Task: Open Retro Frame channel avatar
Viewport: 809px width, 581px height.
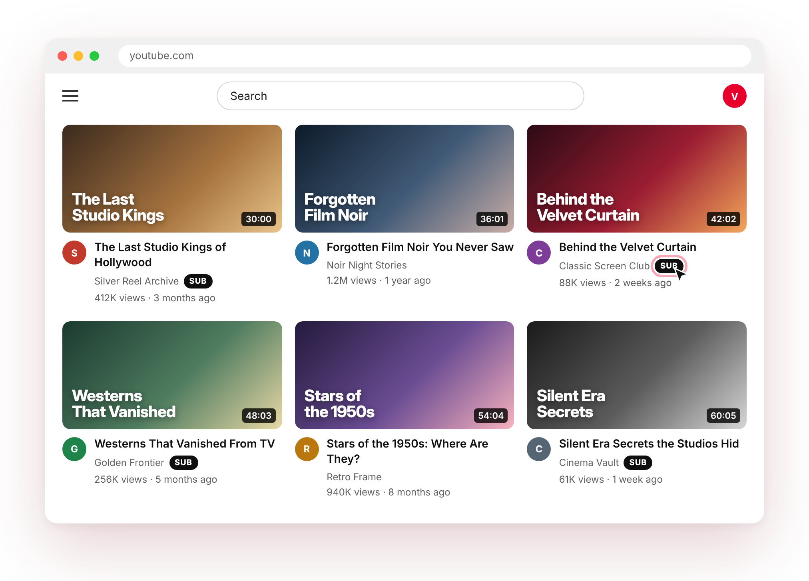Action: pyautogui.click(x=307, y=449)
